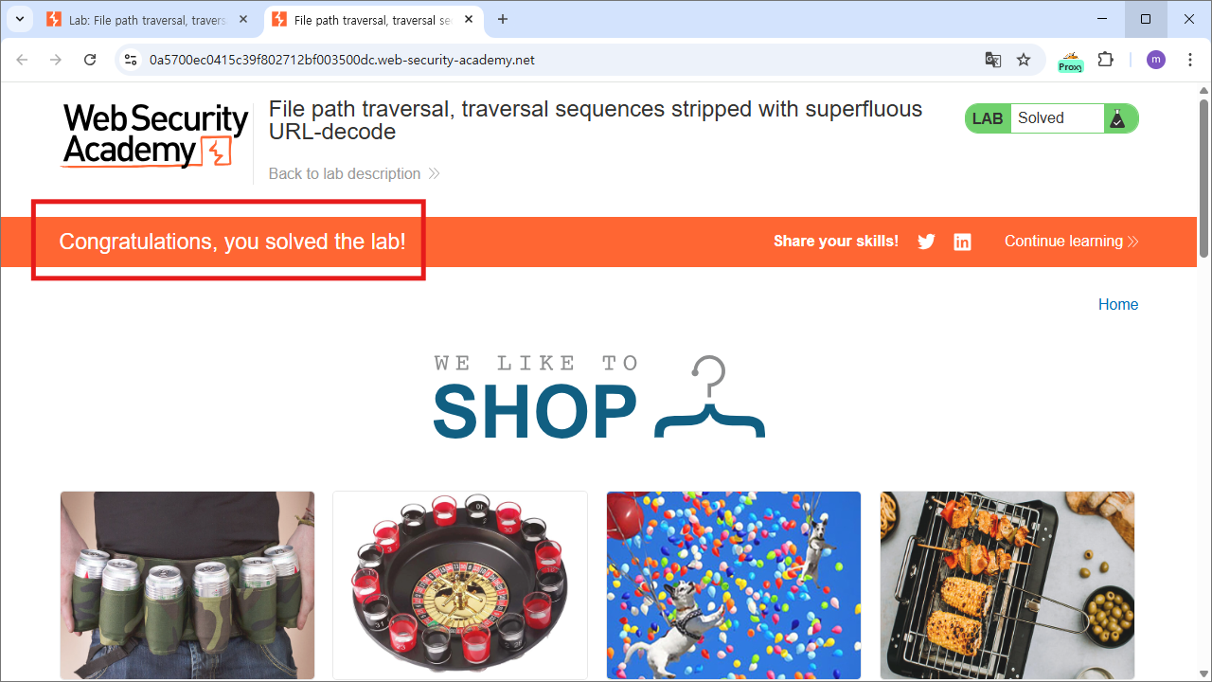Reload the page
The width and height of the screenshot is (1212, 682).
(90, 60)
